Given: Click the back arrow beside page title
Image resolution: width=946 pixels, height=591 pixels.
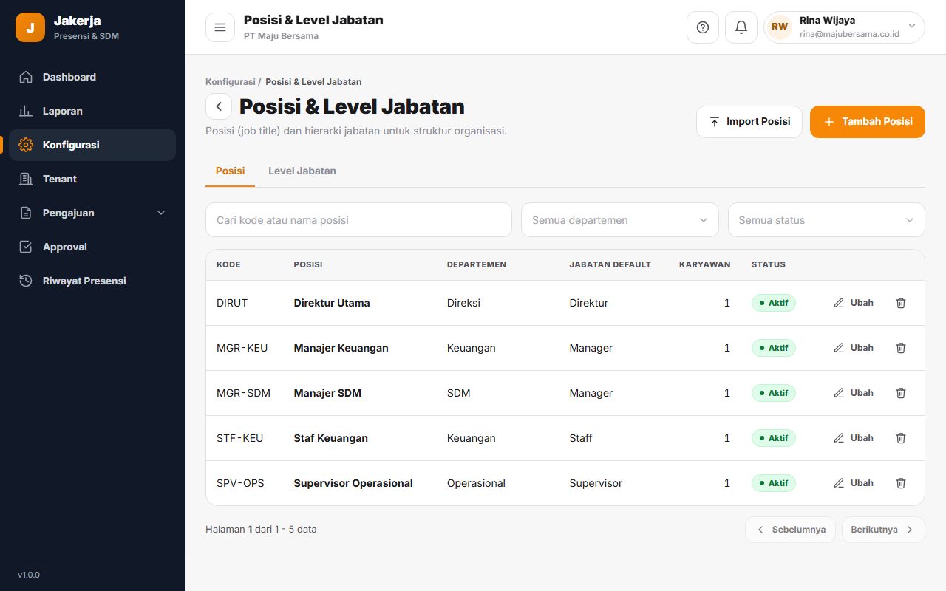Looking at the screenshot, I should [219, 106].
